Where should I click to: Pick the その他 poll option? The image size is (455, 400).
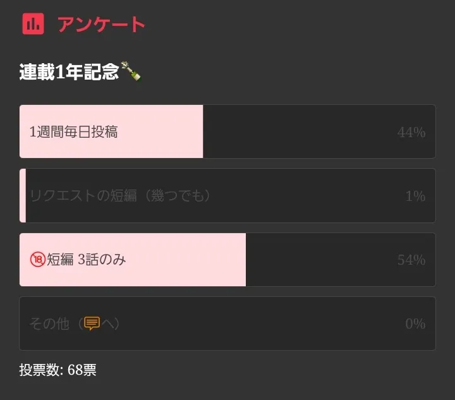click(49, 324)
